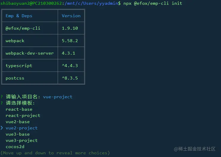The width and height of the screenshot is (221, 157).
Task: Click the Emp & Deps column header
Action: [x=19, y=16]
